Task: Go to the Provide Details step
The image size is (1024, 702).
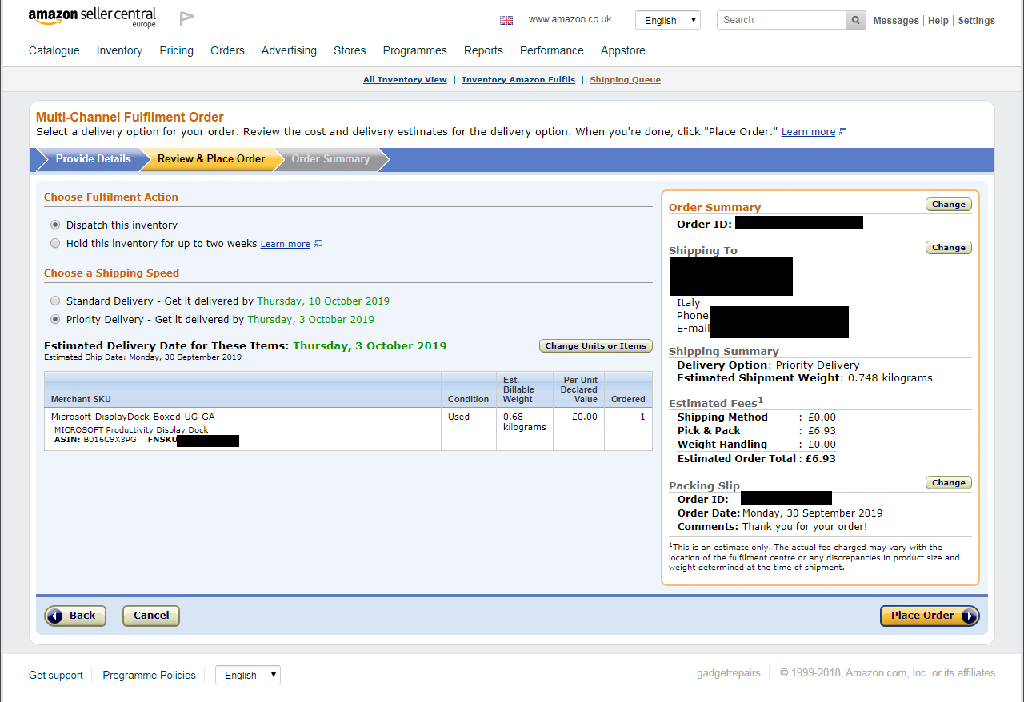Action: [93, 159]
